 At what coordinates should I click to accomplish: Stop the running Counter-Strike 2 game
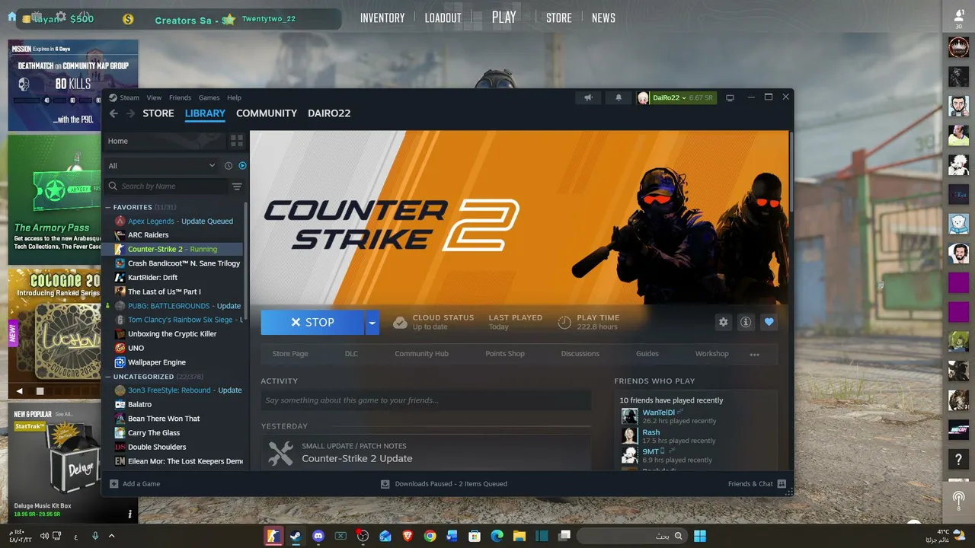pyautogui.click(x=312, y=323)
